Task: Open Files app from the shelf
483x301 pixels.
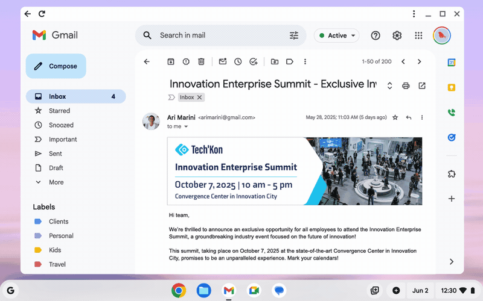Action: 204,291
